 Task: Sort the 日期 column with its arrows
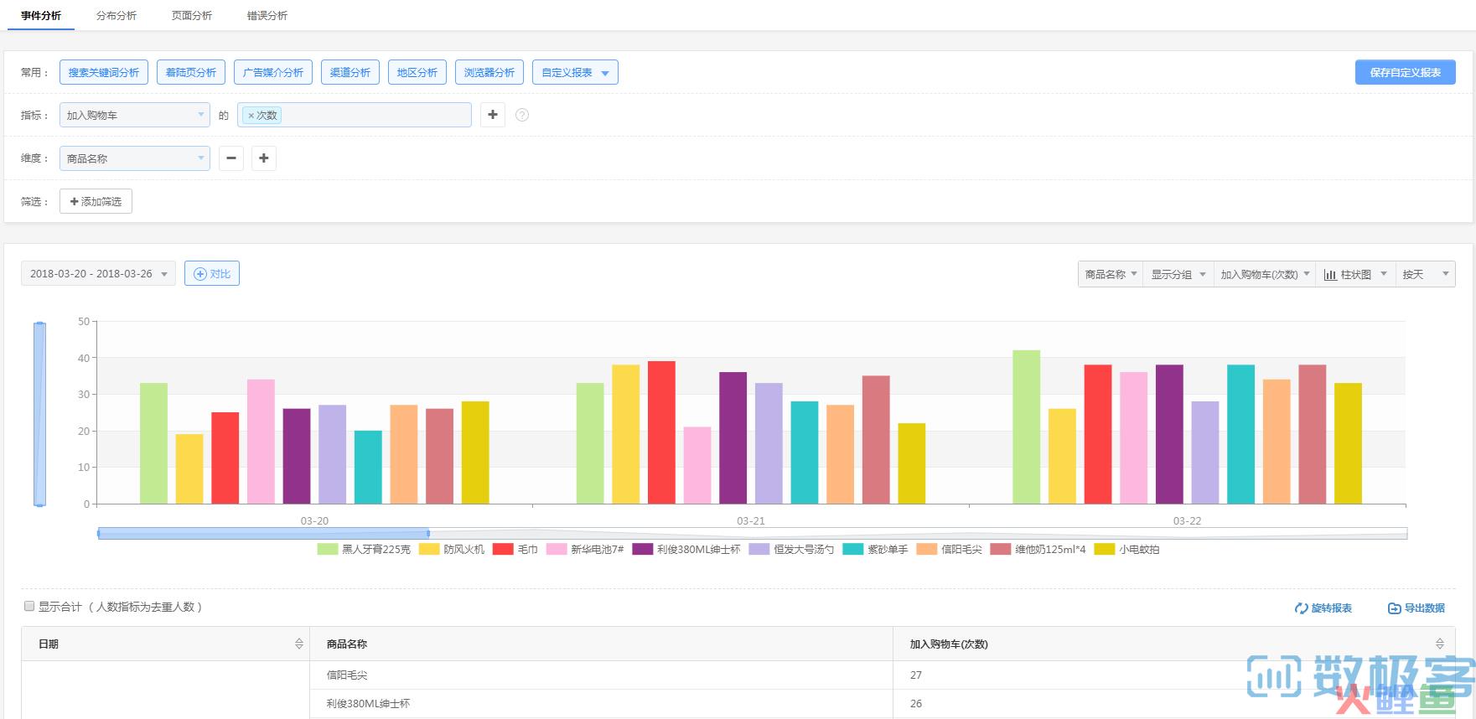pos(299,644)
